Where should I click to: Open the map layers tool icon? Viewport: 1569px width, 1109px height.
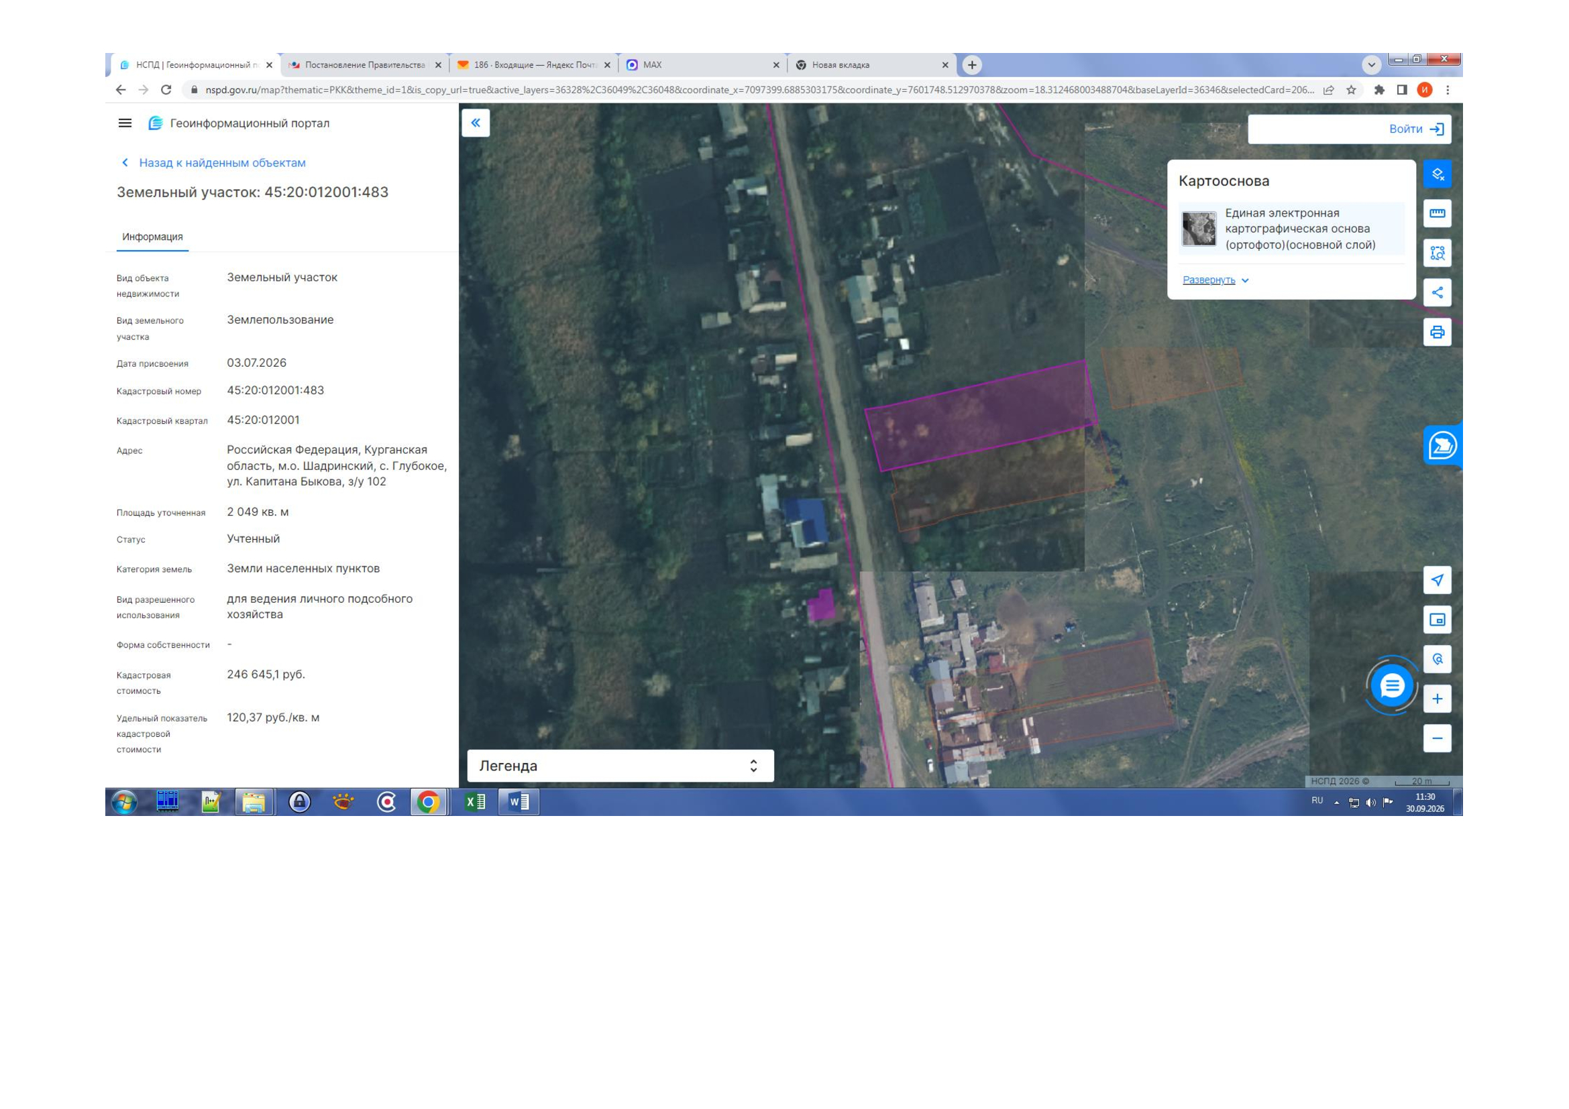pos(1437,174)
